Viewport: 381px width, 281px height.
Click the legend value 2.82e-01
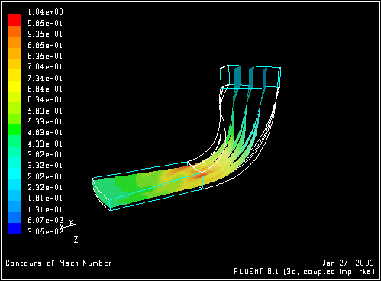tap(45, 176)
